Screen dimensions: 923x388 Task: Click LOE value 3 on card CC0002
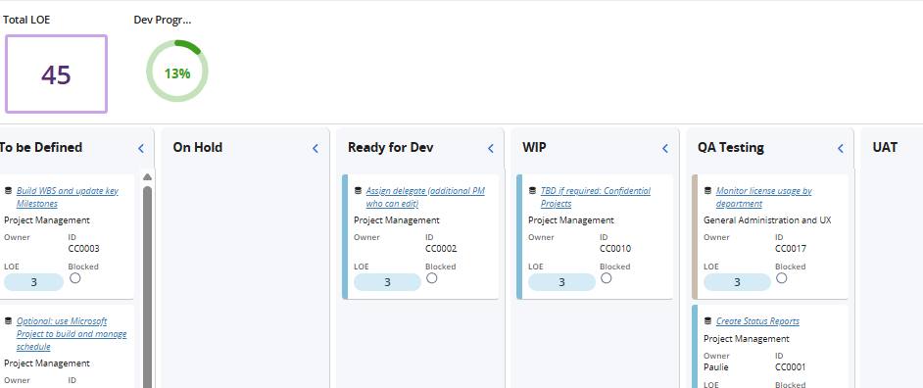pos(387,282)
